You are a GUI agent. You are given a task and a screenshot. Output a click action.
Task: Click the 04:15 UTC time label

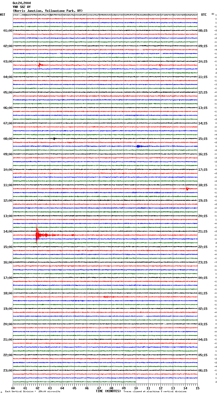pyautogui.click(x=203, y=340)
